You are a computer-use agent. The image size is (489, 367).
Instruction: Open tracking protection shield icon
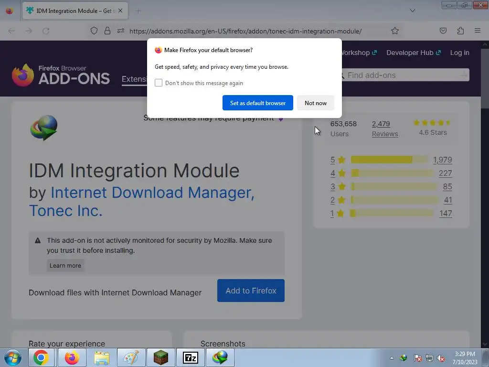(94, 31)
